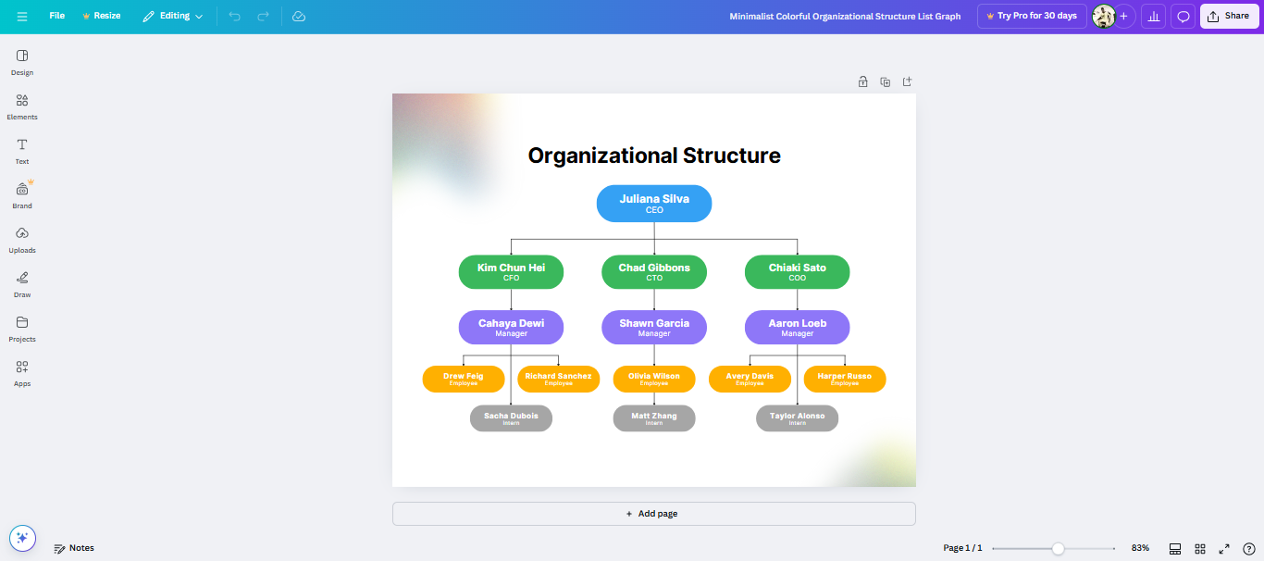Lock the page with padlock icon

pyautogui.click(x=862, y=81)
